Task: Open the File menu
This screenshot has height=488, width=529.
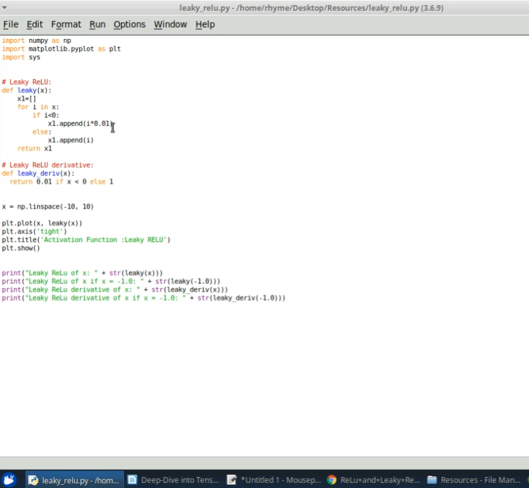Action: pos(10,24)
